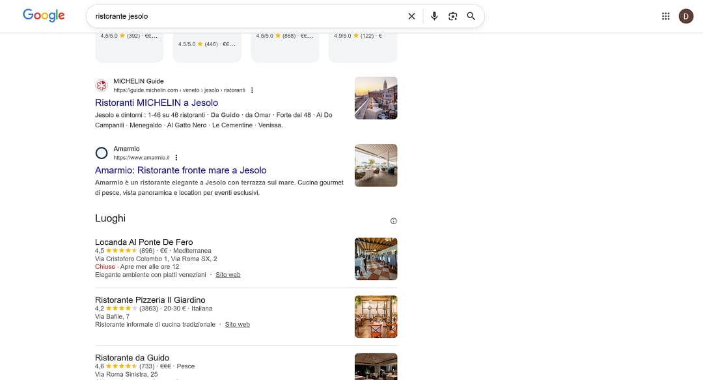Open the account avatar menu
This screenshot has width=703, height=380.
point(686,16)
